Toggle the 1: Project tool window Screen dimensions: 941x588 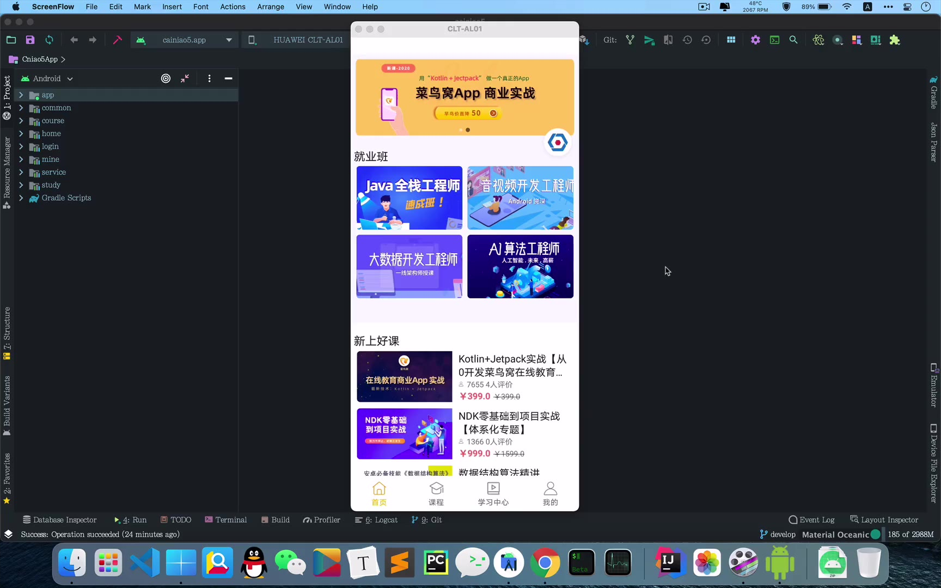[7, 97]
